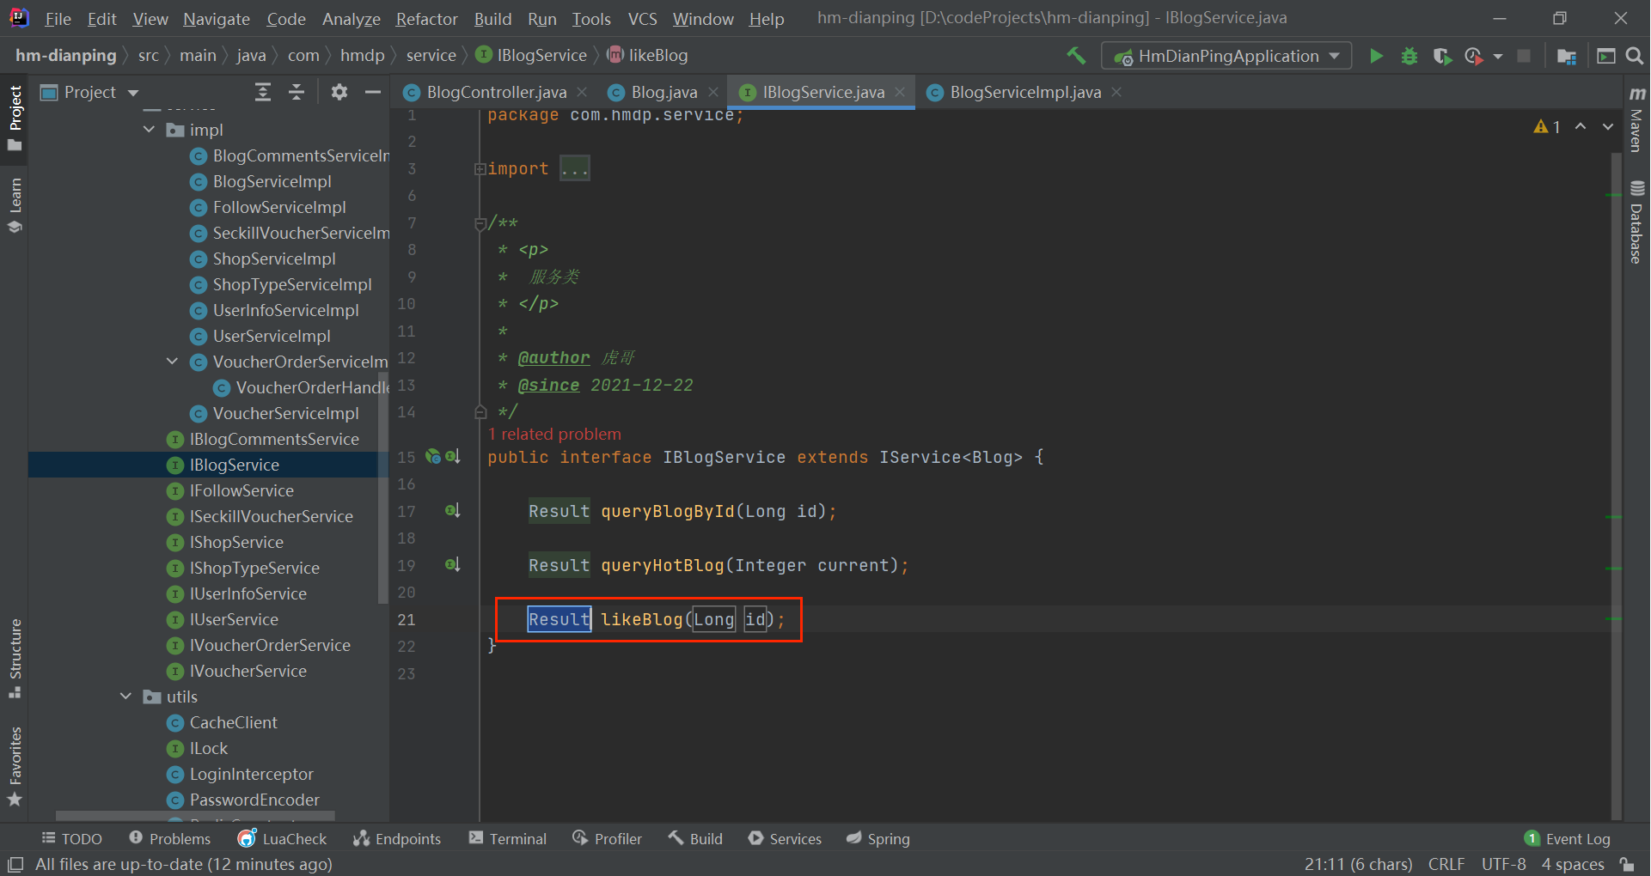The width and height of the screenshot is (1651, 876).
Task: Run HmDianPingApplication with the green play icon
Action: (x=1376, y=56)
